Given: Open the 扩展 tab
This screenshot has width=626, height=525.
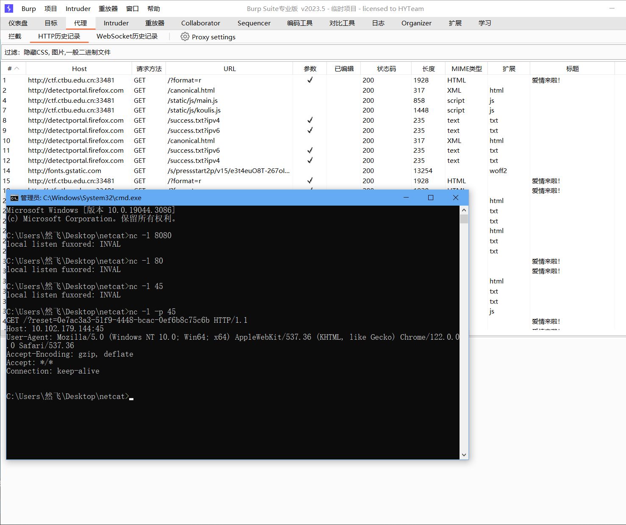Looking at the screenshot, I should [x=455, y=23].
